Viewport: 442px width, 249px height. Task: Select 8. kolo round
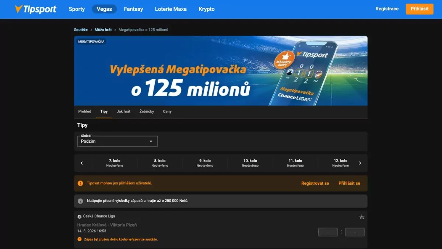coord(160,163)
